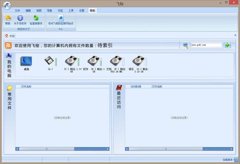
Task: Open the 设置 ribbon tab
Action: tap(82, 10)
